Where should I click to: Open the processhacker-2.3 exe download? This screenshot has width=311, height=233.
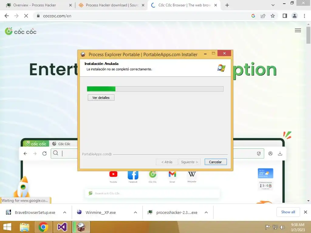[173, 212]
